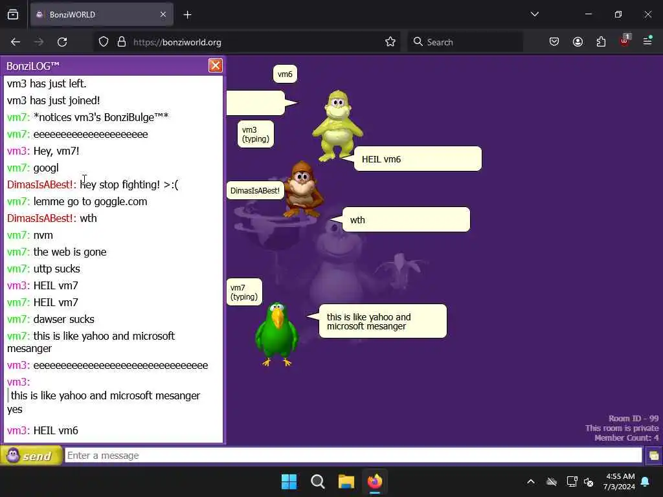Click the green parrot vm7 character
The image size is (663, 497).
tap(276, 334)
